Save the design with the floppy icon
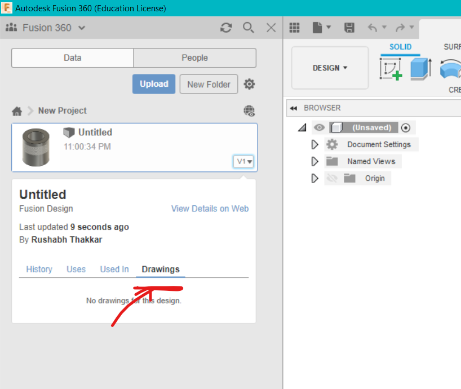 coord(349,28)
